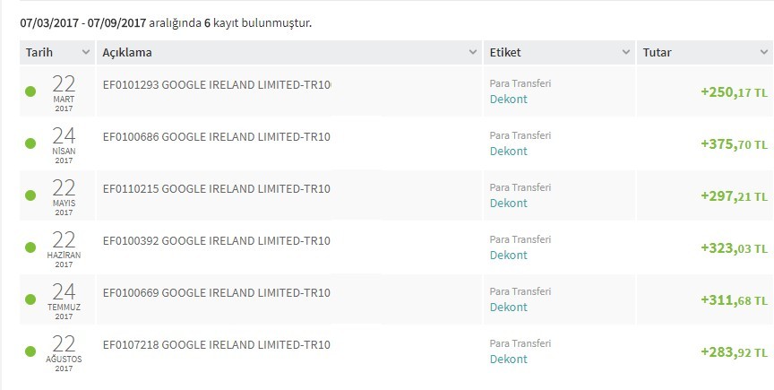The height and width of the screenshot is (390, 774).
Task: Click green status dot for 22 Mayıs transaction
Action: (x=30, y=195)
